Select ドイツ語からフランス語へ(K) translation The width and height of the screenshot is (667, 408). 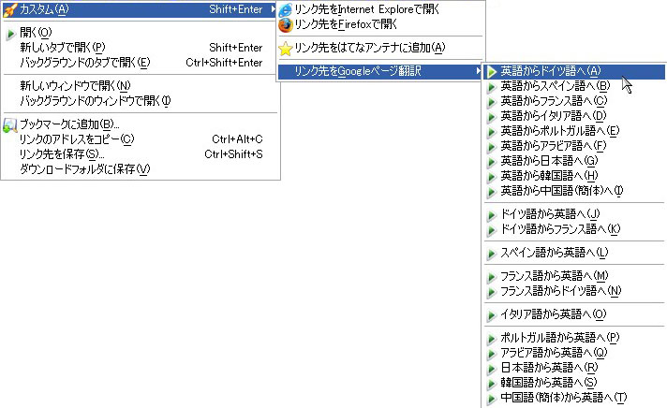point(574,229)
